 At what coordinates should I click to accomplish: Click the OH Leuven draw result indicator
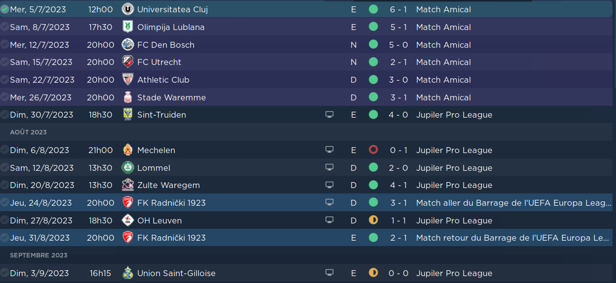pyautogui.click(x=373, y=220)
